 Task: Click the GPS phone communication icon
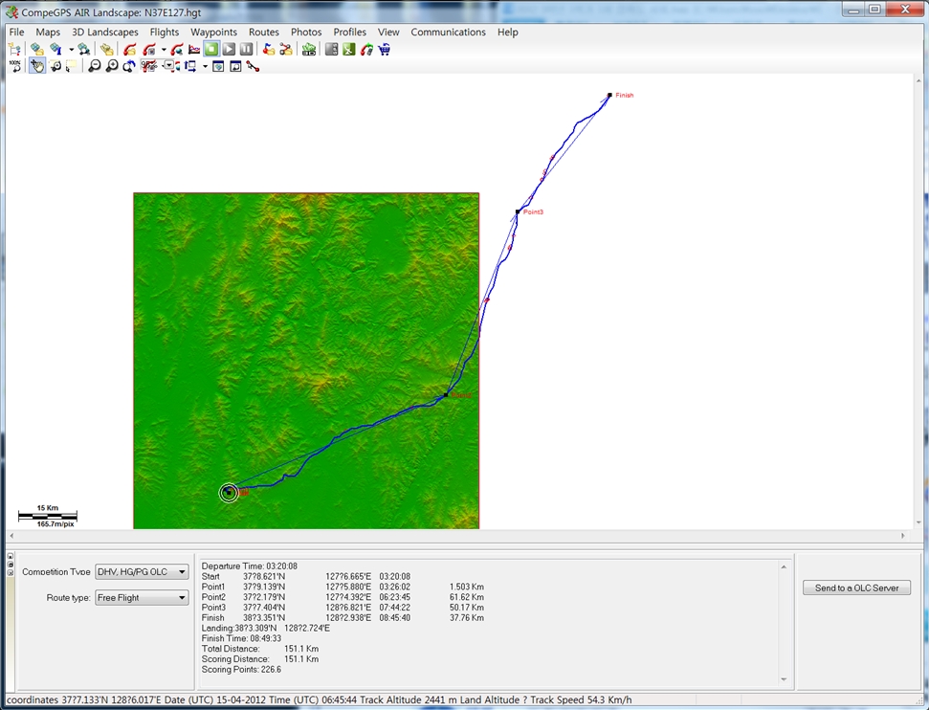point(366,49)
